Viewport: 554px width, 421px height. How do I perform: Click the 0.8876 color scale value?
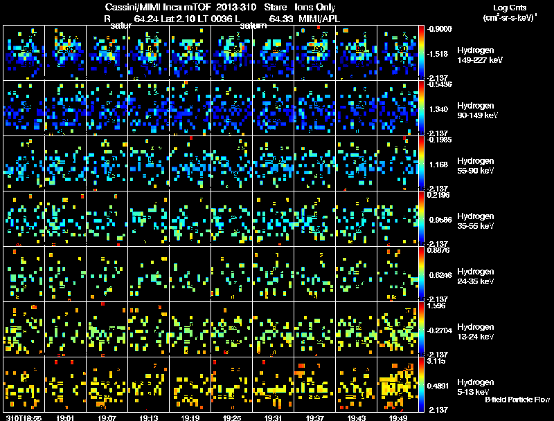click(x=438, y=250)
